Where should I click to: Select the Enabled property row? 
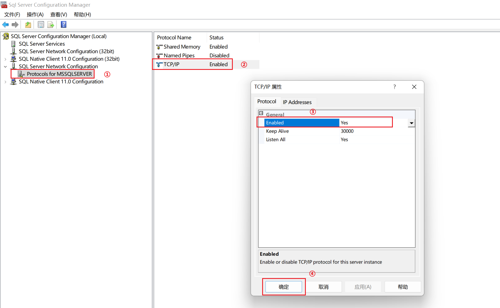pos(337,123)
